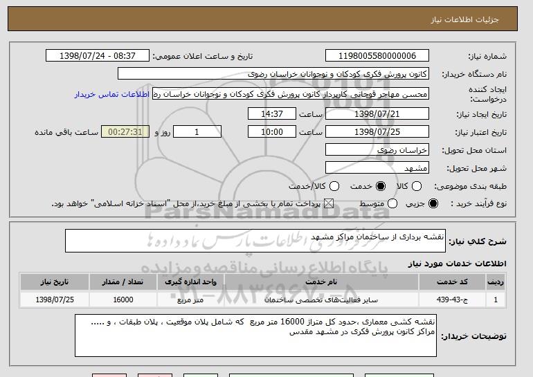Image resolution: width=533 pixels, height=377 pixels.
Task: Click the unit cell متر مربع
Action: tap(190, 300)
